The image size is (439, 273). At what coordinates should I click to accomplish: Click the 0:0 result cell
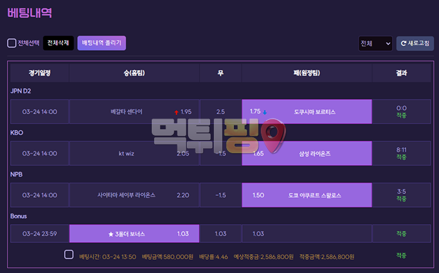[x=401, y=112]
